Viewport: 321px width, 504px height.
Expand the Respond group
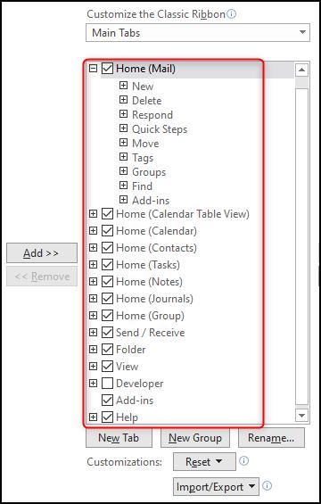pyautogui.click(x=123, y=114)
